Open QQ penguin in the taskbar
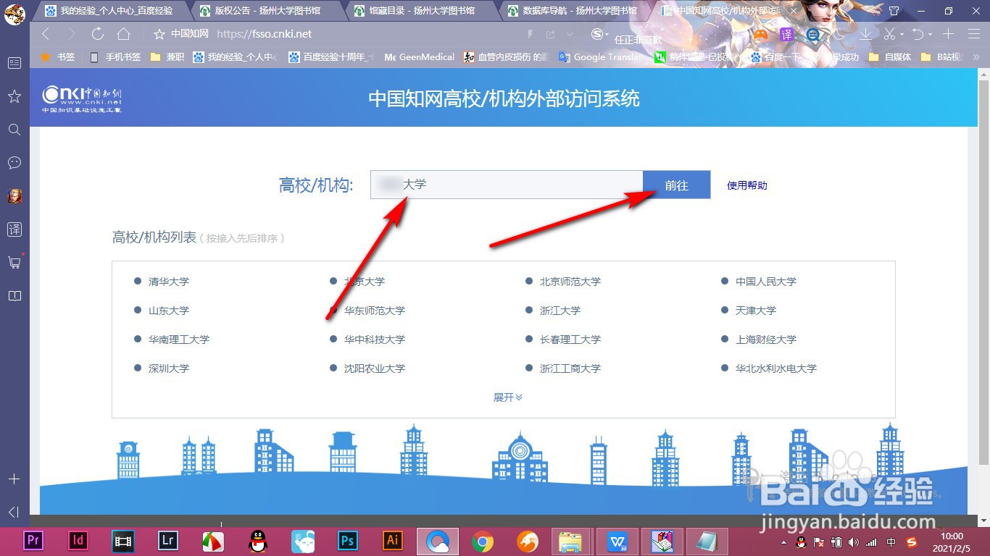The height and width of the screenshot is (556, 990). coord(257,540)
